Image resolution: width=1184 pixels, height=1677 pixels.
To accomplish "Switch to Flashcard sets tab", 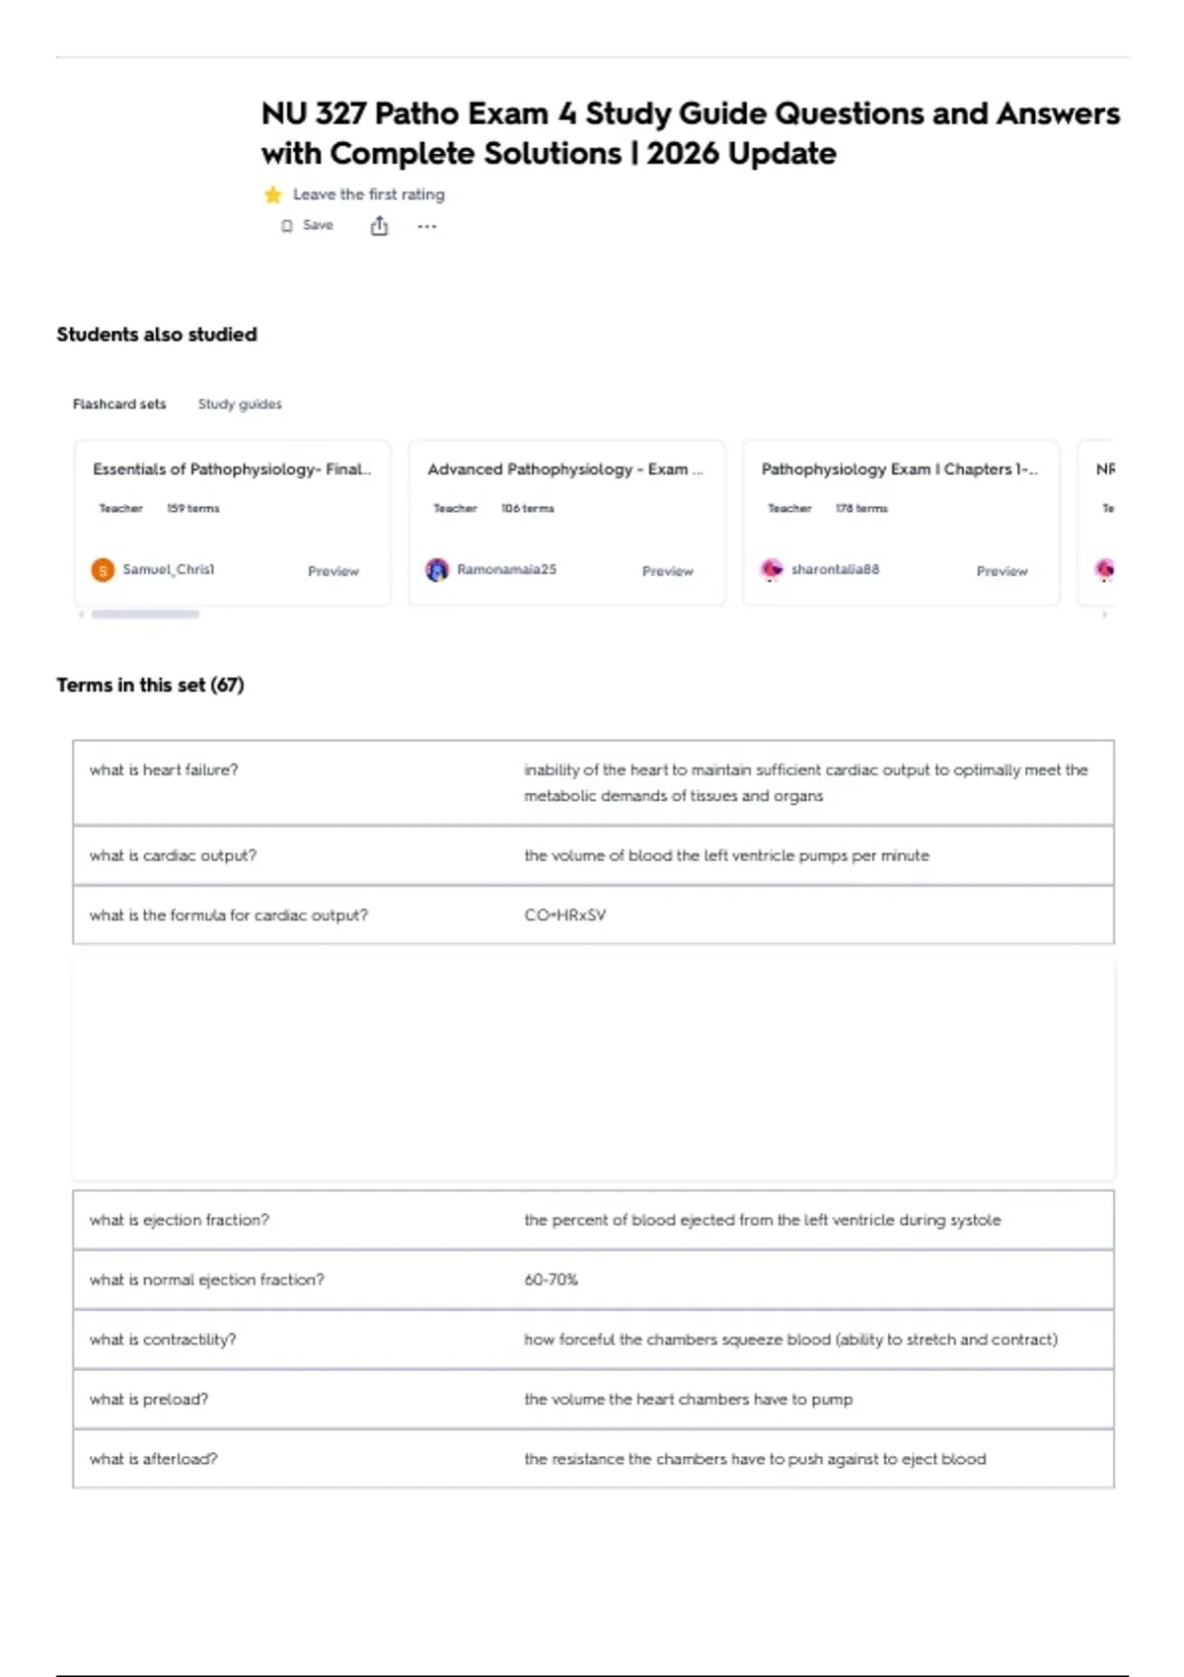I will (119, 403).
